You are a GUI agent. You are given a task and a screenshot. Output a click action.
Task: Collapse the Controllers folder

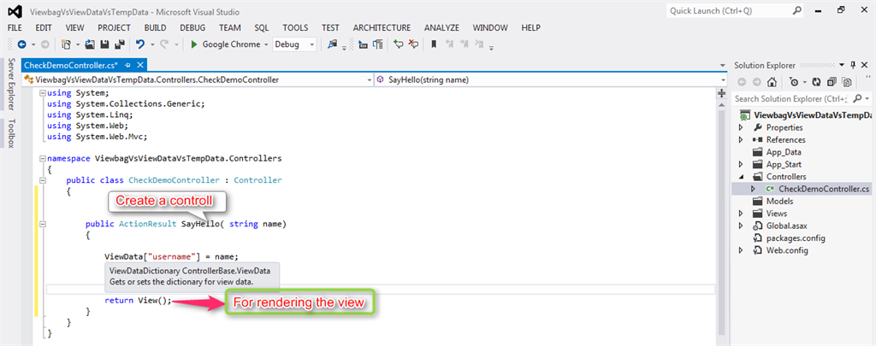click(741, 176)
